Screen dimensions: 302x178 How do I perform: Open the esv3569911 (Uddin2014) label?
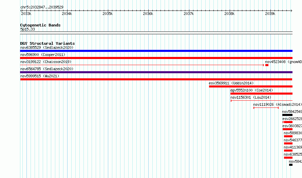231,83
